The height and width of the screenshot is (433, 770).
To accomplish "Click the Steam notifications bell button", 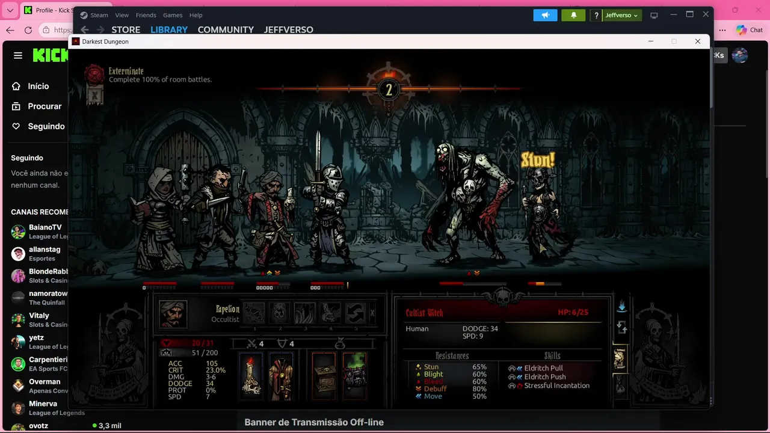I will pos(573,15).
